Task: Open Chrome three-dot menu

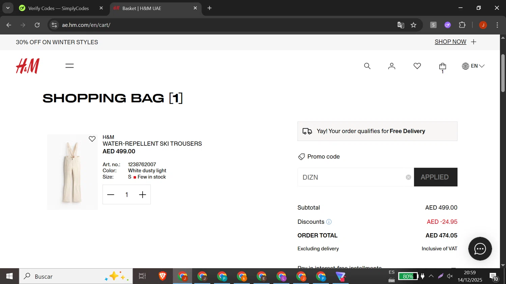Action: pos(497,25)
